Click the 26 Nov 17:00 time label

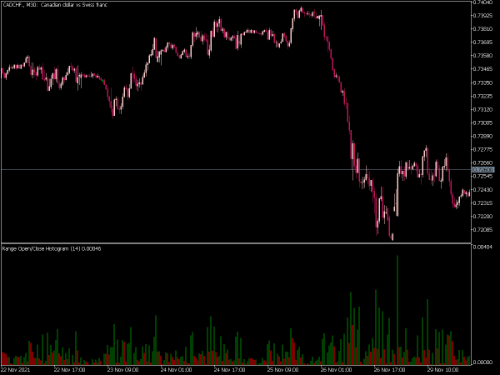pos(389,370)
